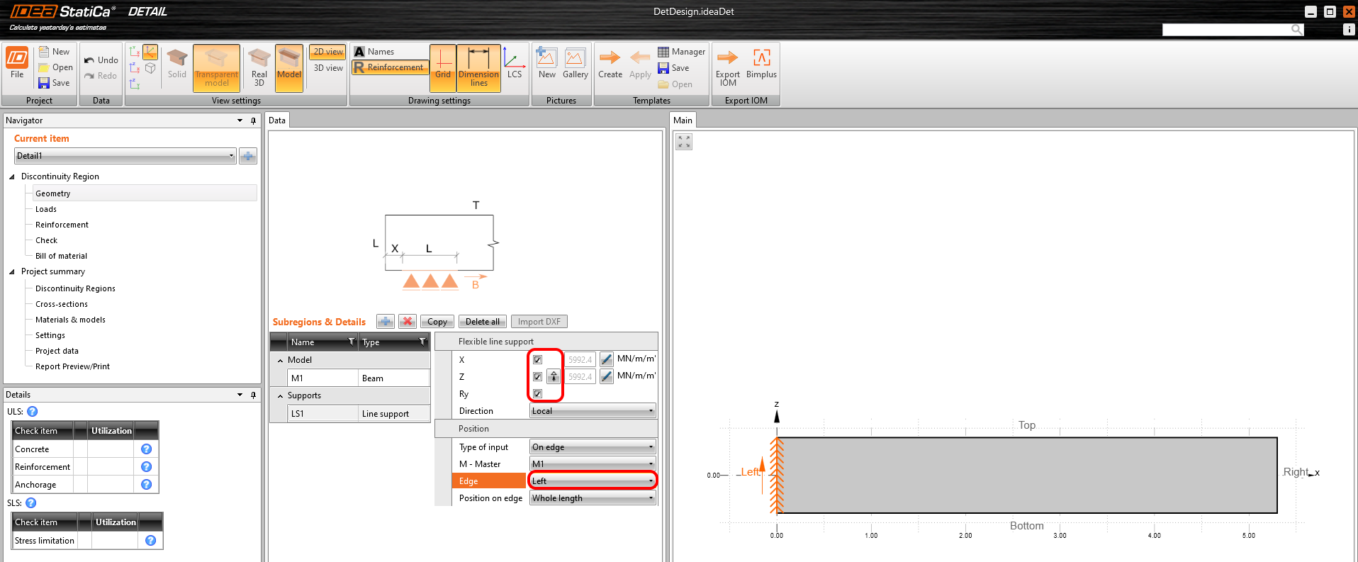The image size is (1358, 562).
Task: Open the Current item Detail1 dropdown
Action: (x=125, y=156)
